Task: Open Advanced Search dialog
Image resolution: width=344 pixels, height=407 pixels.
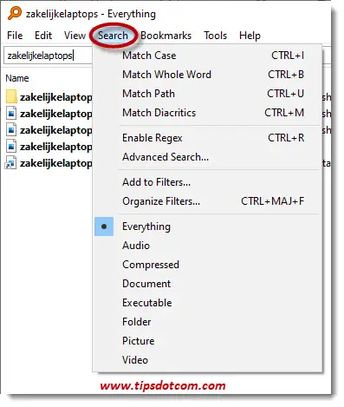Action: point(207,157)
